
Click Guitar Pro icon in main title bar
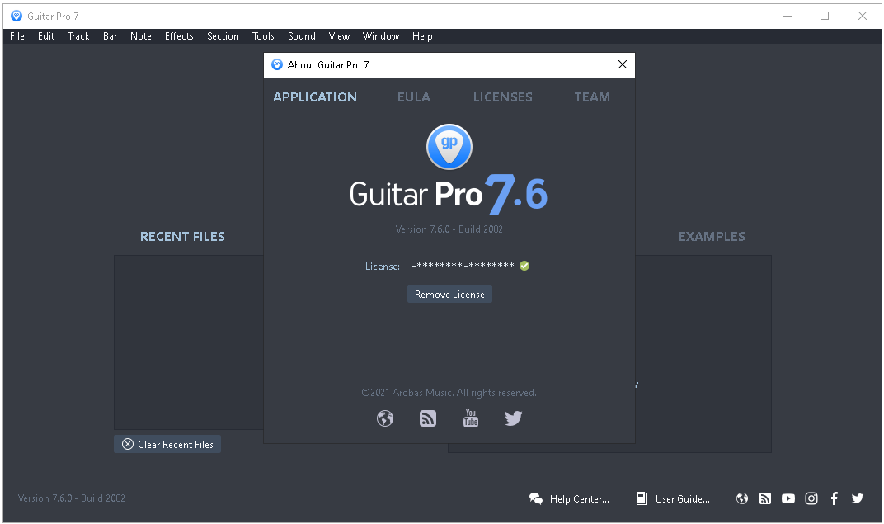coord(16,16)
